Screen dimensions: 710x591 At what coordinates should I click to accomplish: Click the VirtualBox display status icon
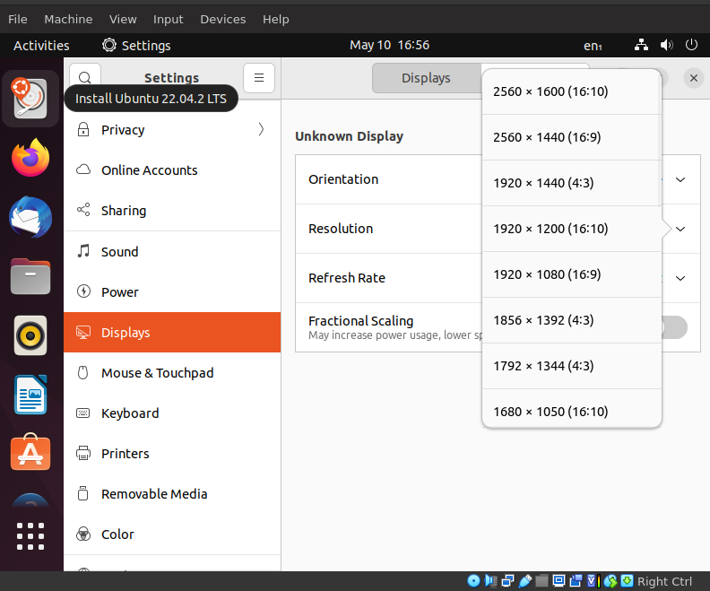click(558, 580)
